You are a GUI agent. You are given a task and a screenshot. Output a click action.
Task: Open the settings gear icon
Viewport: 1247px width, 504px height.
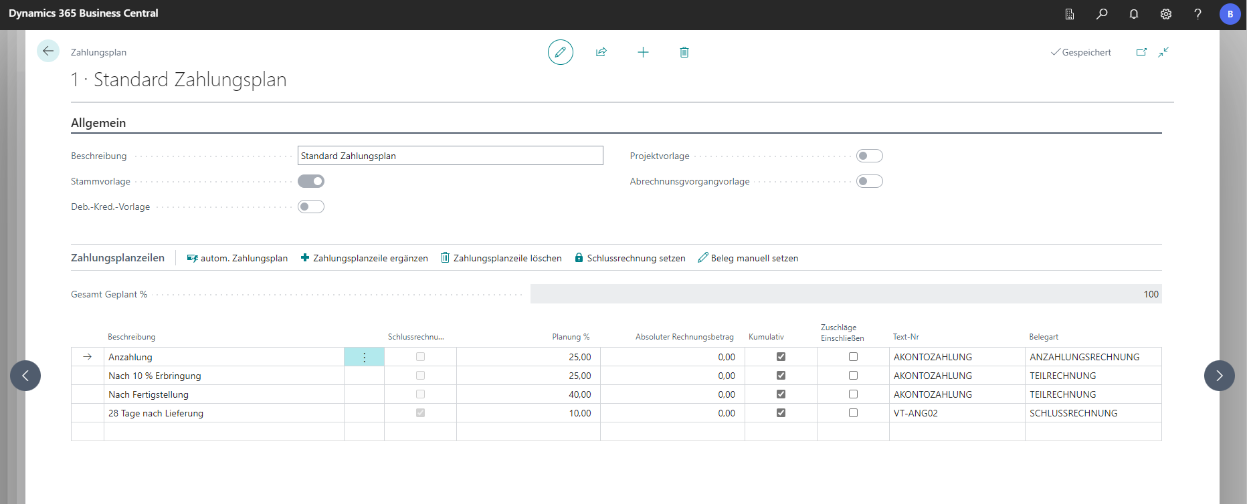point(1165,14)
